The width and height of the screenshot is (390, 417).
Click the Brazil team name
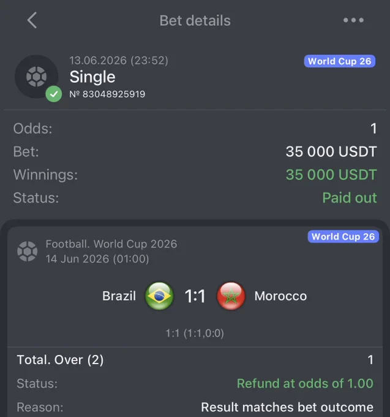pyautogui.click(x=119, y=296)
